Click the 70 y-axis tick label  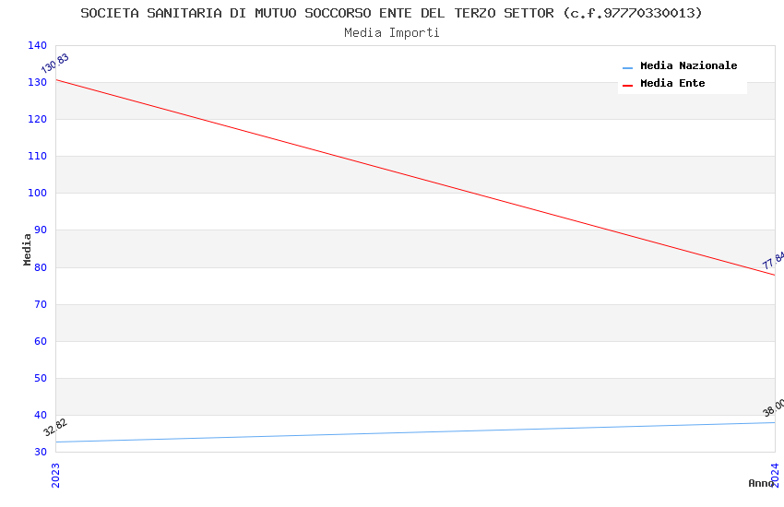pos(41,304)
